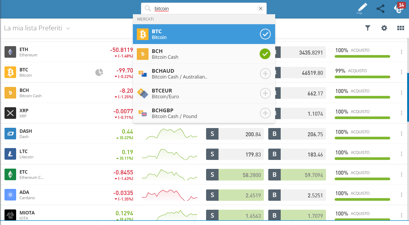Viewport: 409px width, 225px height.
Task: Open more options for BTC row
Action: tap(401, 72)
